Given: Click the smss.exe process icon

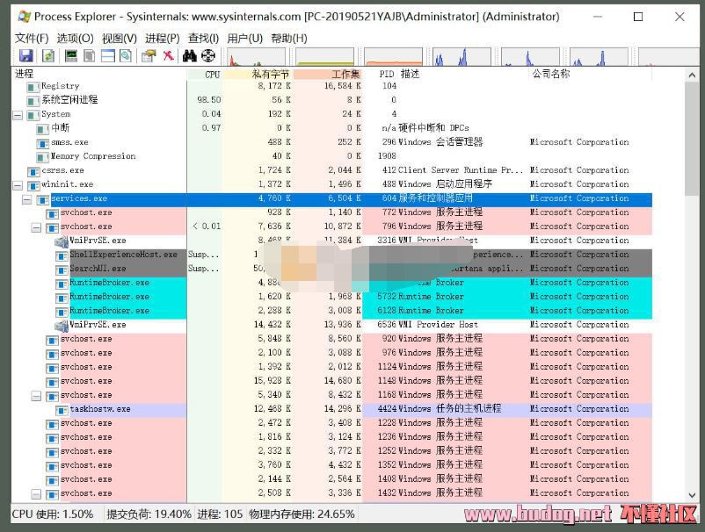Looking at the screenshot, I should 43,143.
